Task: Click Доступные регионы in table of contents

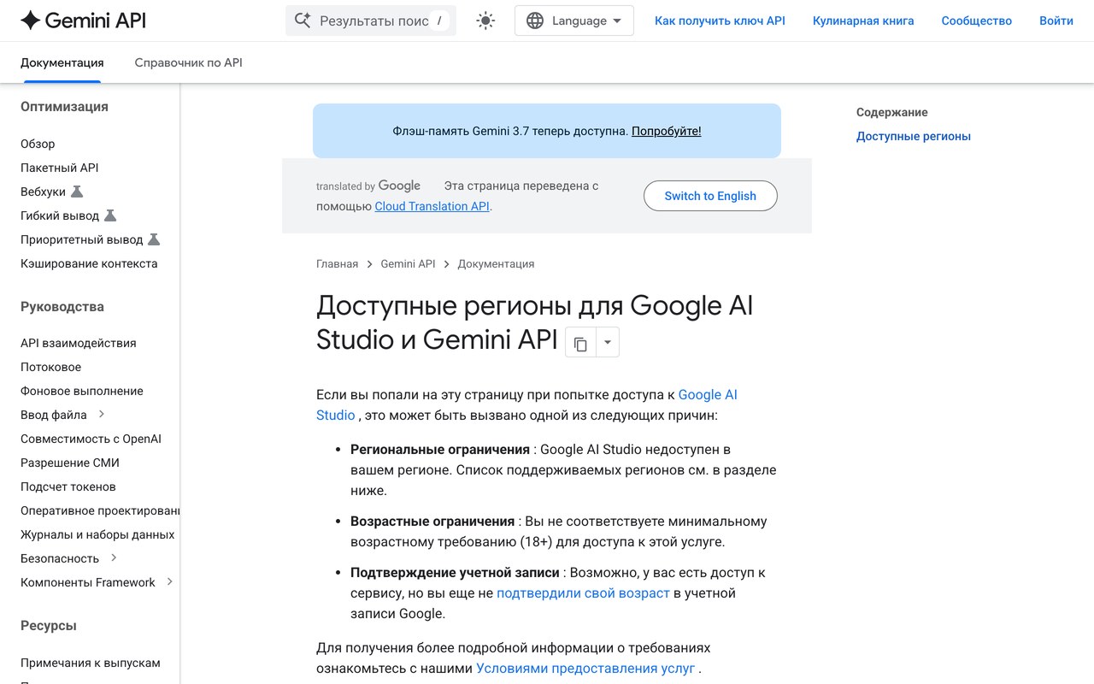Action: [914, 136]
